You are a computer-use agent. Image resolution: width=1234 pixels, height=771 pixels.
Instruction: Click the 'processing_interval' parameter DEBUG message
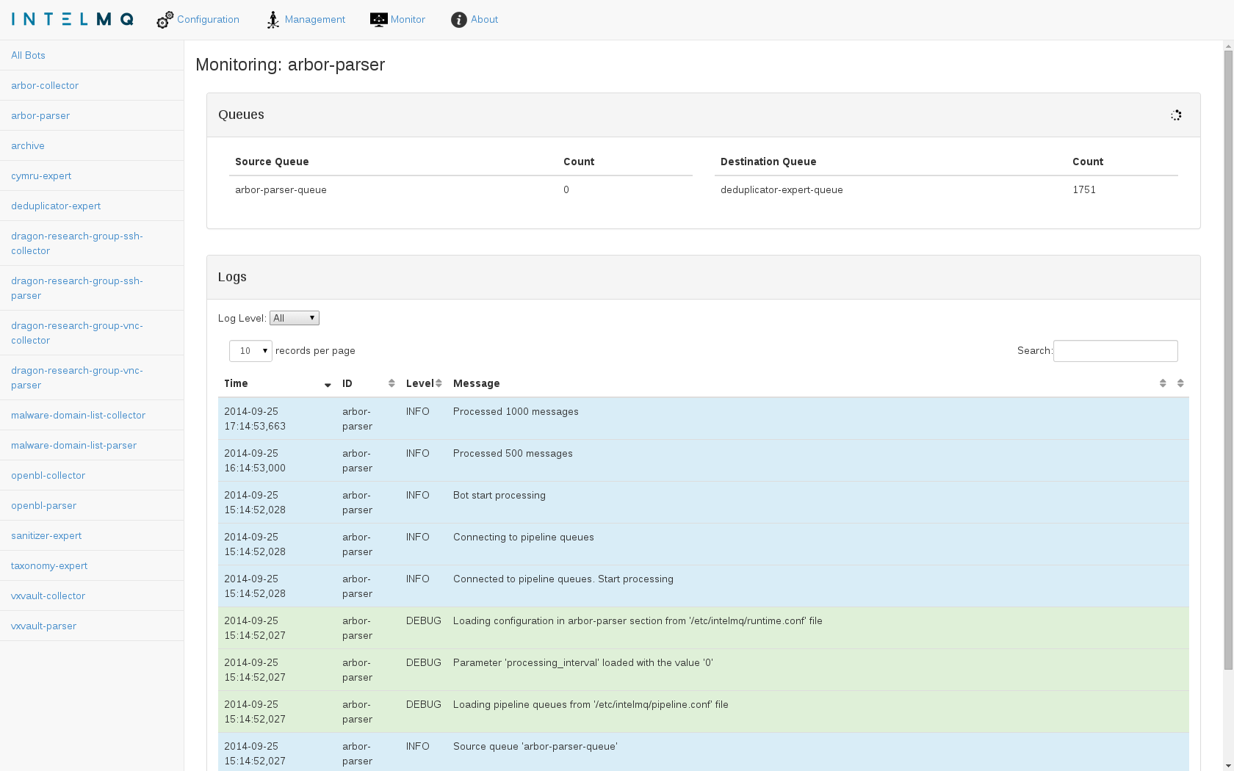(x=583, y=662)
